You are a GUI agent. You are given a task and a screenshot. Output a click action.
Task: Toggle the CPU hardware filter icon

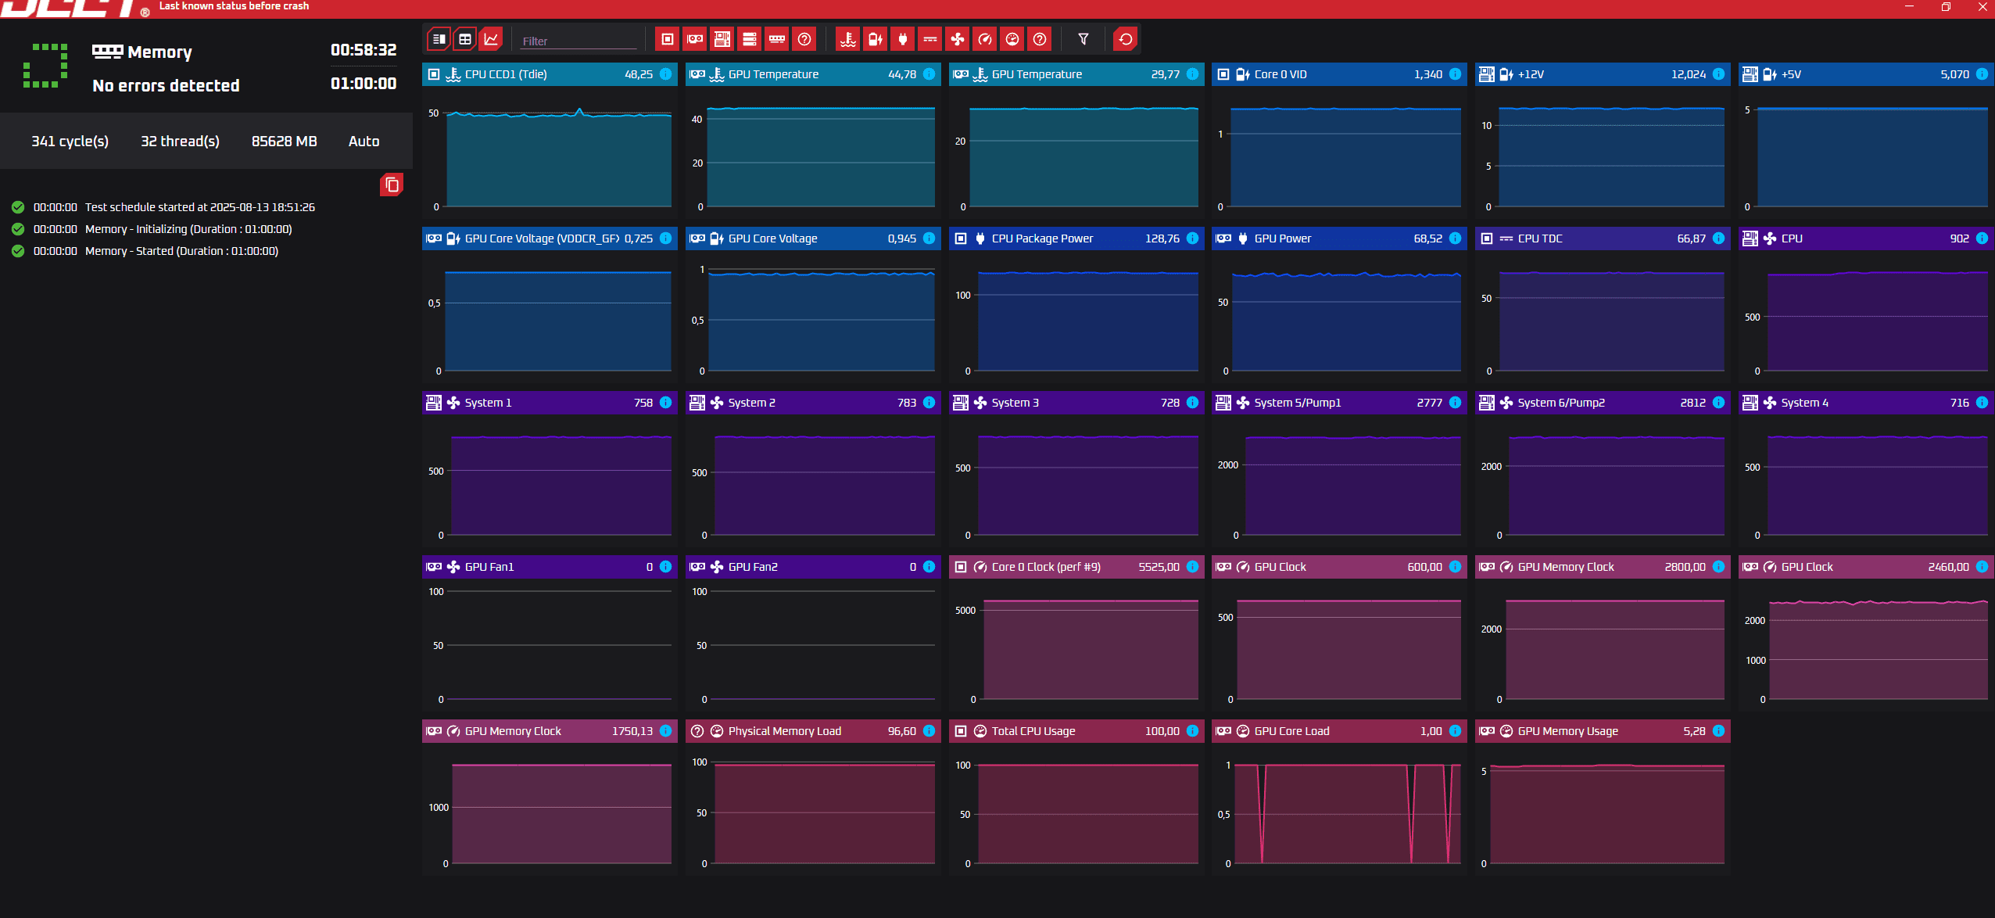coord(667,39)
